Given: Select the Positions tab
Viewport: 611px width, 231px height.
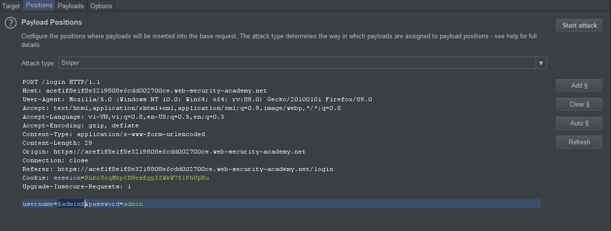Looking at the screenshot, I should [x=39, y=6].
